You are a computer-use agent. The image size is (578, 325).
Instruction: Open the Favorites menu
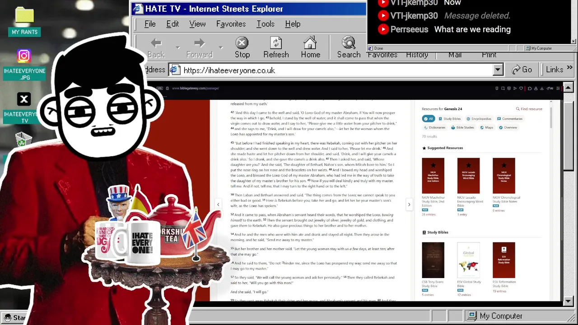pos(231,24)
